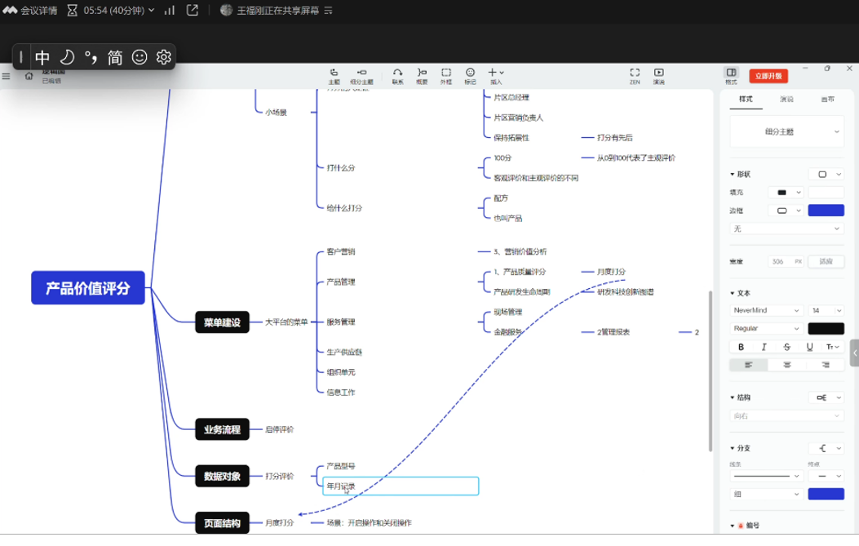Viewport: 859px width, 546px height.
Task: Click the 外框 boundary tool icon
Action: coord(446,73)
